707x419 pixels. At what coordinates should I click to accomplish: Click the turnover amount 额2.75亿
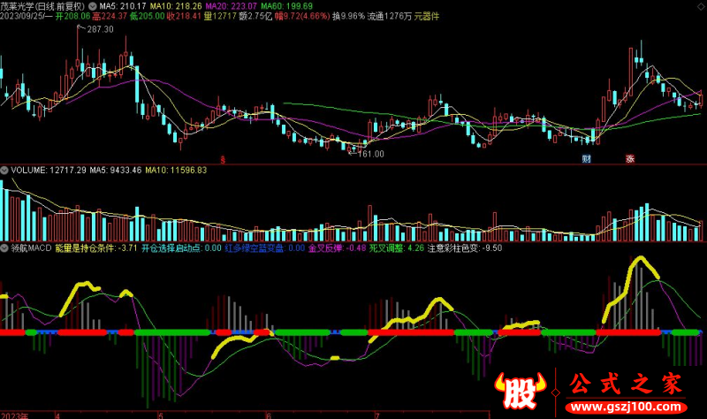pyautogui.click(x=255, y=17)
